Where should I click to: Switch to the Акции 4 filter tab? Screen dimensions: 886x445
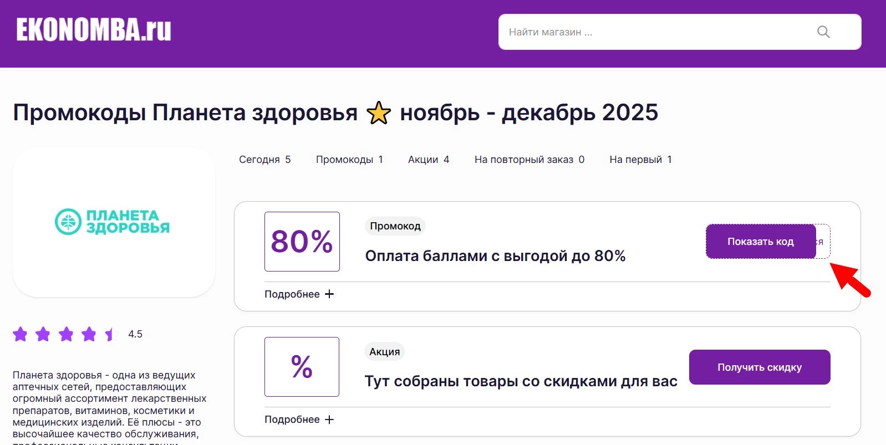[x=429, y=159]
